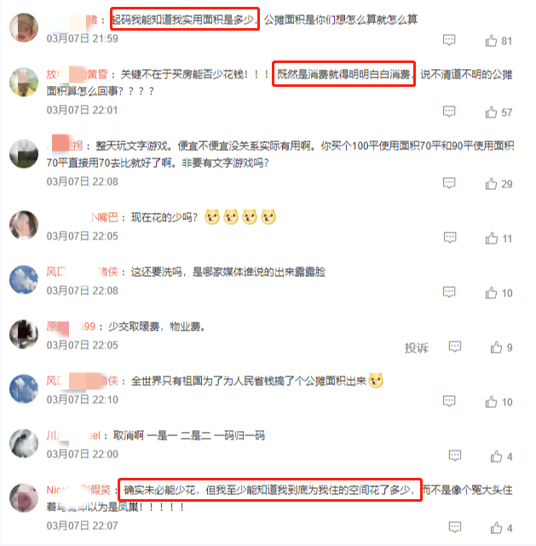Open the username ending in 黄昏
536x546 pixels.
77,74
